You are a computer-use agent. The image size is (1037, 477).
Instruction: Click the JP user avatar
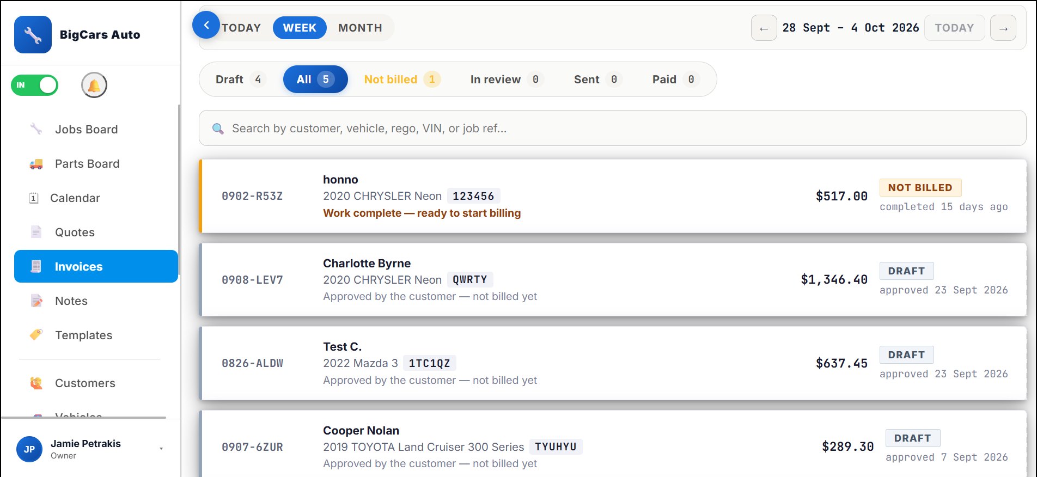[x=29, y=449]
